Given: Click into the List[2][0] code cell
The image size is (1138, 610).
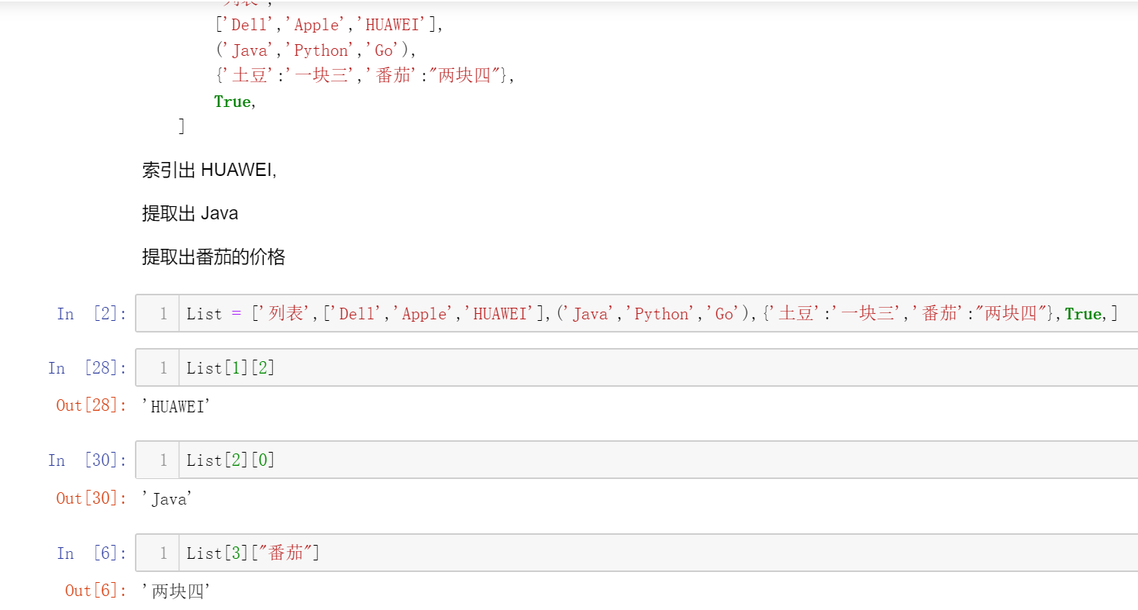Looking at the screenshot, I should point(651,460).
